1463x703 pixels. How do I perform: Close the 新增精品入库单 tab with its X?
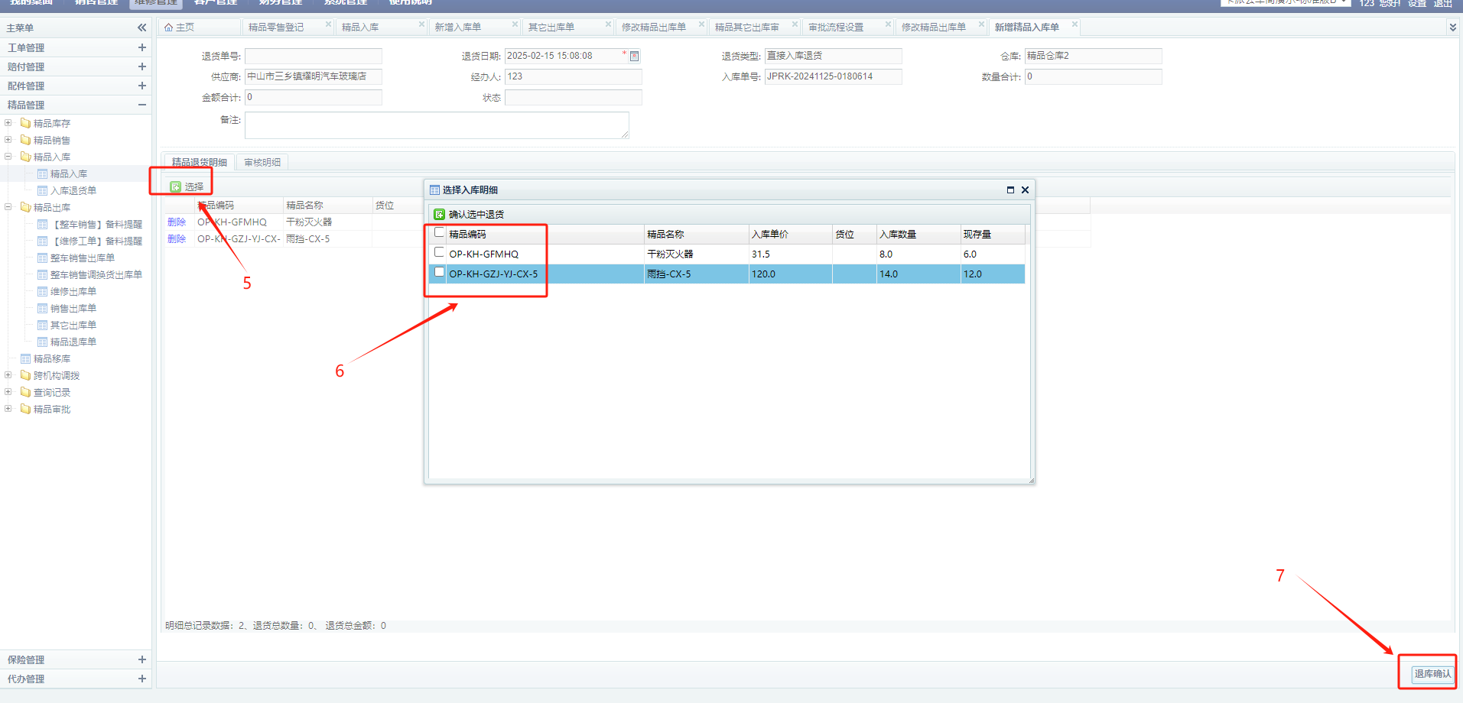[x=1074, y=24]
